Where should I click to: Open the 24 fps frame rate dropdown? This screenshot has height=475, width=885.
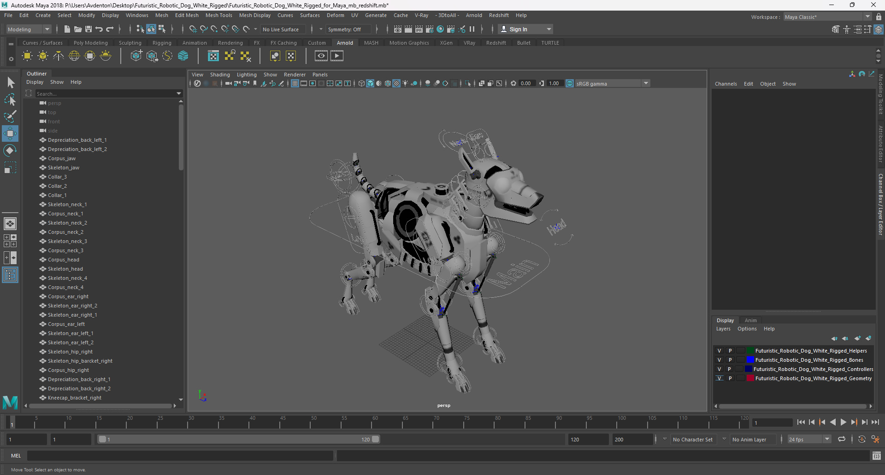point(809,439)
